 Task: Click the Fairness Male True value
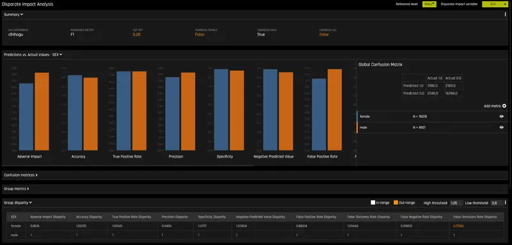(261, 34)
